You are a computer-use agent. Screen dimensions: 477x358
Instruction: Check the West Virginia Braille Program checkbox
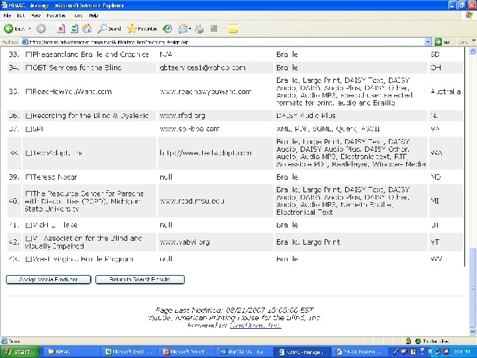[28, 259]
